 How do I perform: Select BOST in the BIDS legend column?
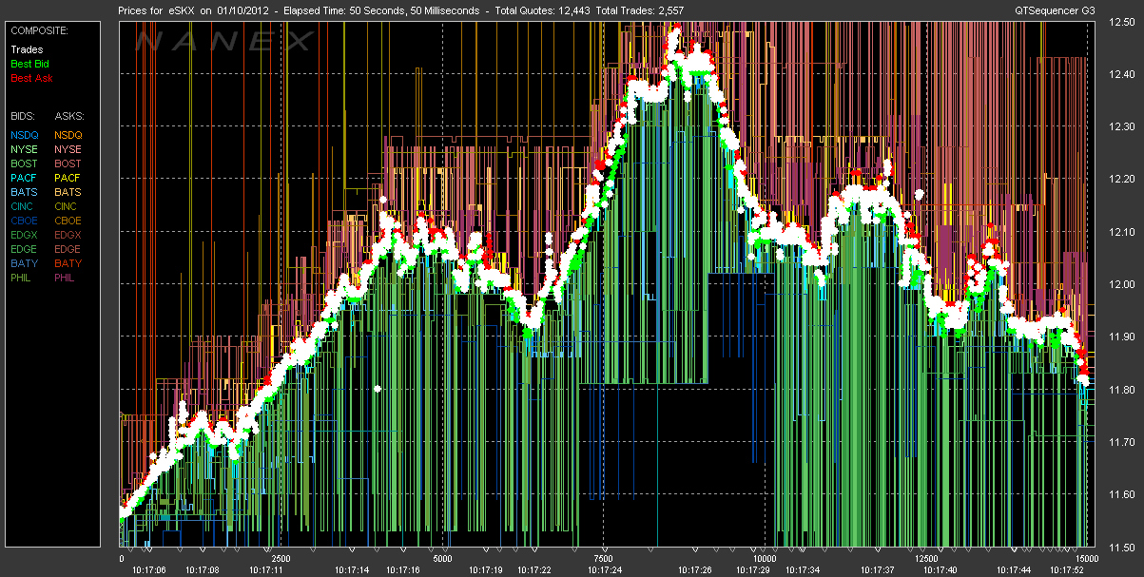click(25, 163)
